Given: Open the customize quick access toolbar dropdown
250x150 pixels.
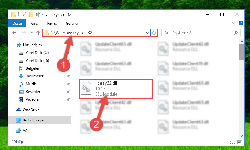Looking at the screenshot, I should point(47,15).
